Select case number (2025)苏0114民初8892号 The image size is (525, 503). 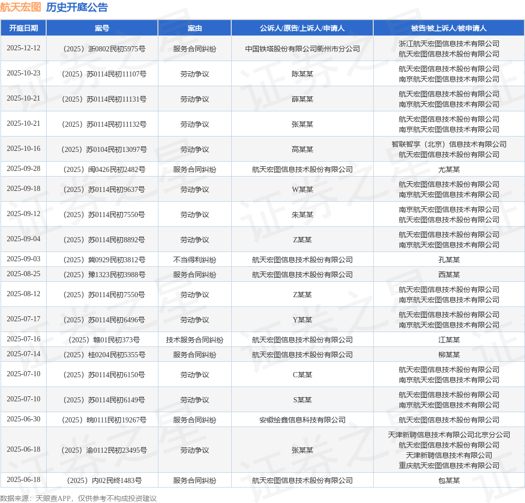coord(104,240)
